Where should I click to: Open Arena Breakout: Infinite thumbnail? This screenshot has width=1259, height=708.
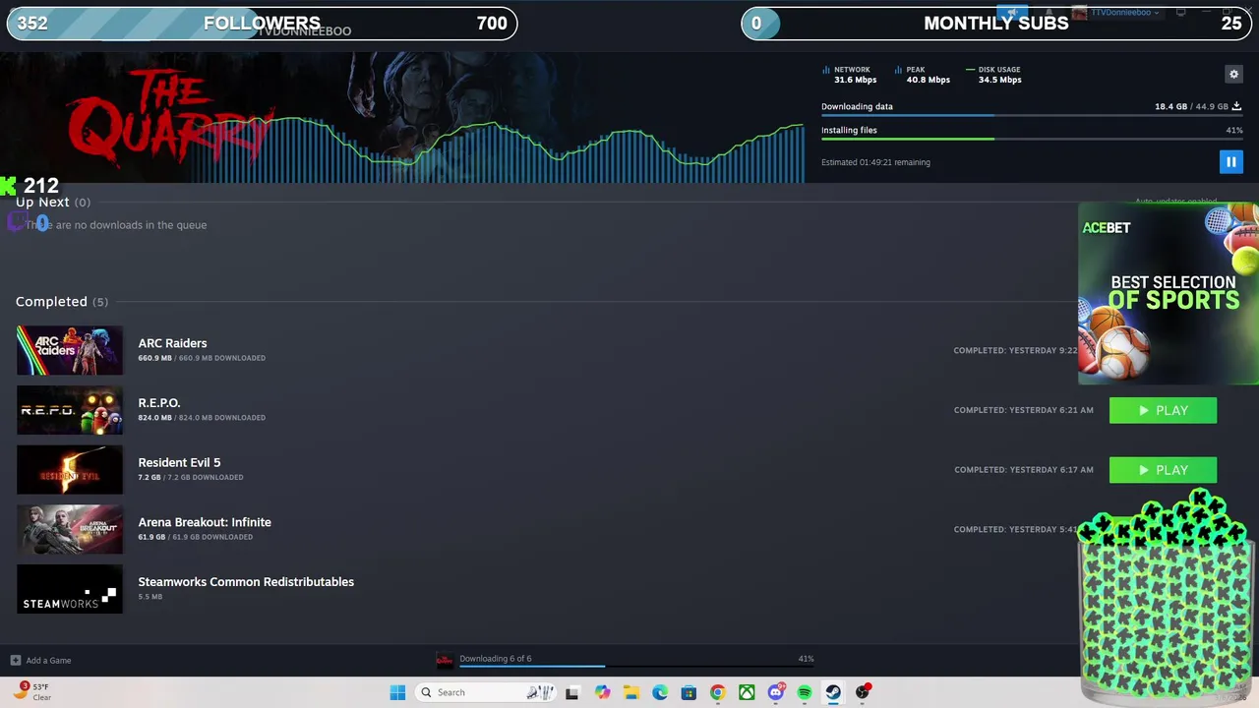[70, 529]
